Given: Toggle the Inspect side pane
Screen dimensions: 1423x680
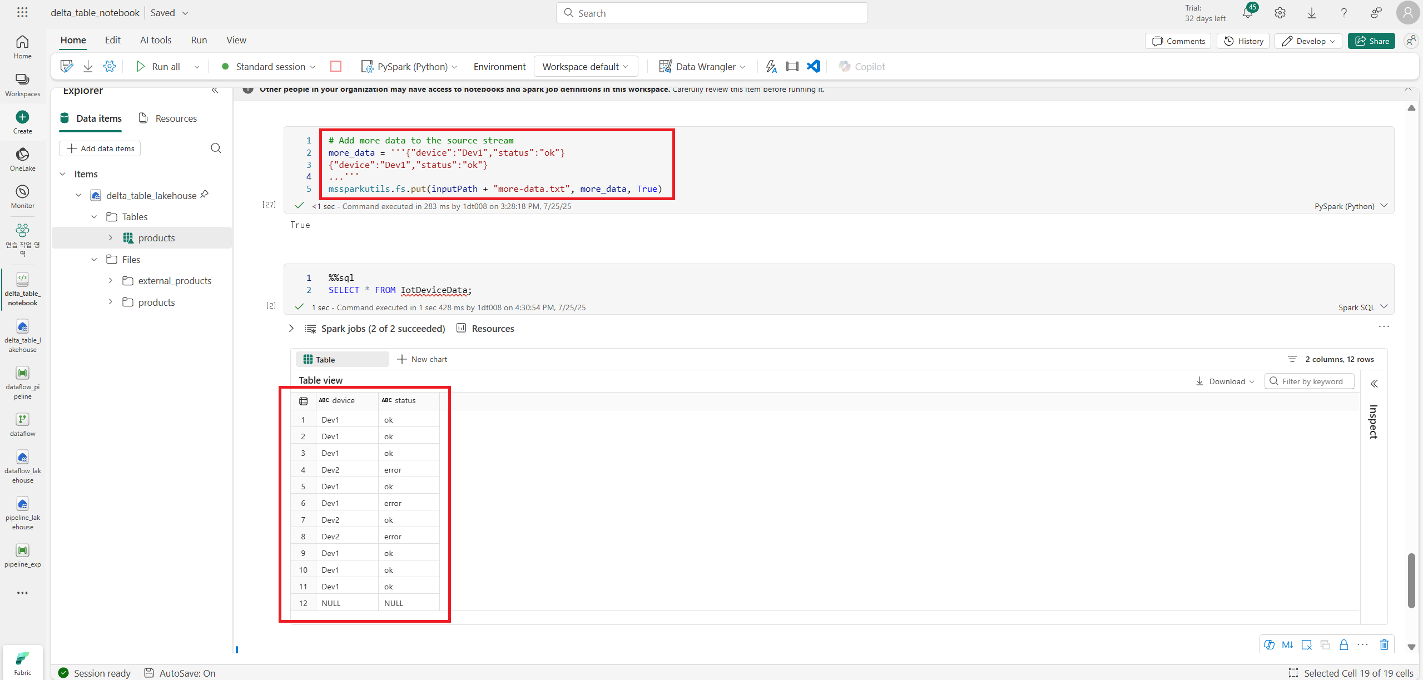Looking at the screenshot, I should coord(1374,384).
